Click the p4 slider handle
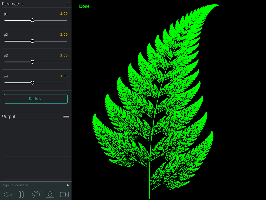Screen dimensions: 266x200 tap(32, 83)
